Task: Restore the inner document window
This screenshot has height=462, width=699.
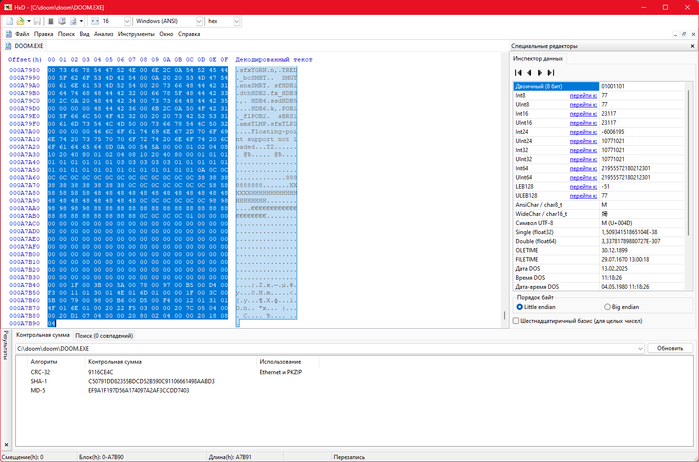Action: (x=684, y=34)
